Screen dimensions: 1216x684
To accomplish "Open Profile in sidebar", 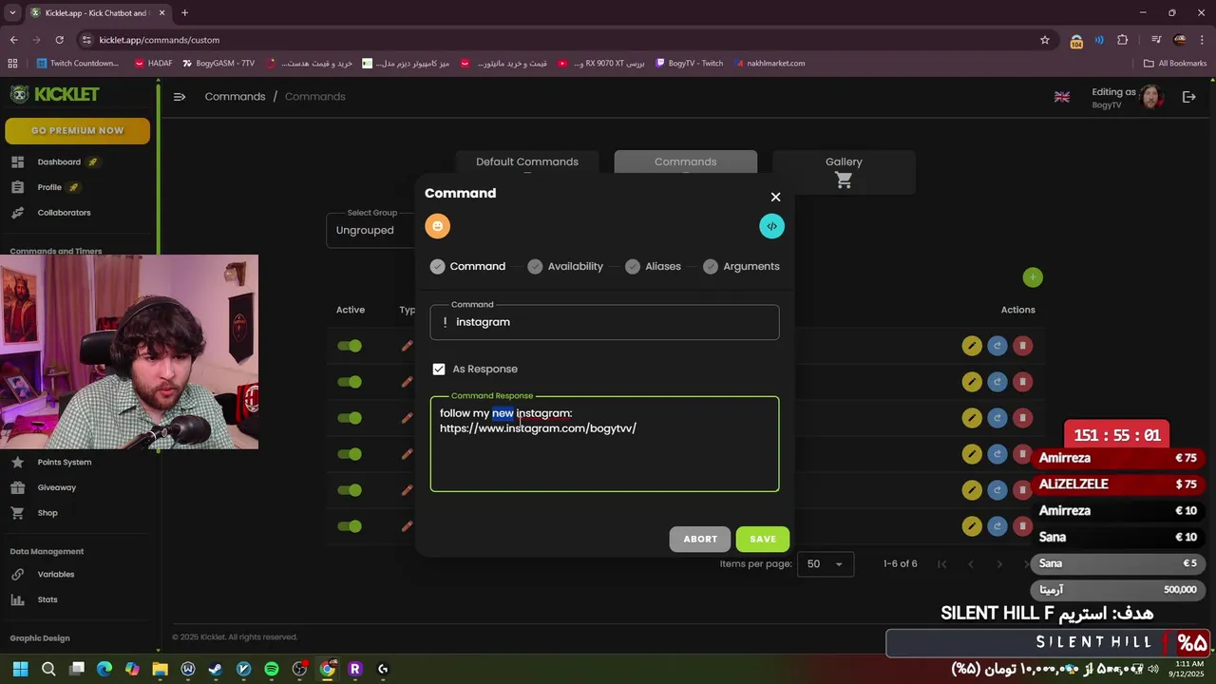I will coord(49,187).
